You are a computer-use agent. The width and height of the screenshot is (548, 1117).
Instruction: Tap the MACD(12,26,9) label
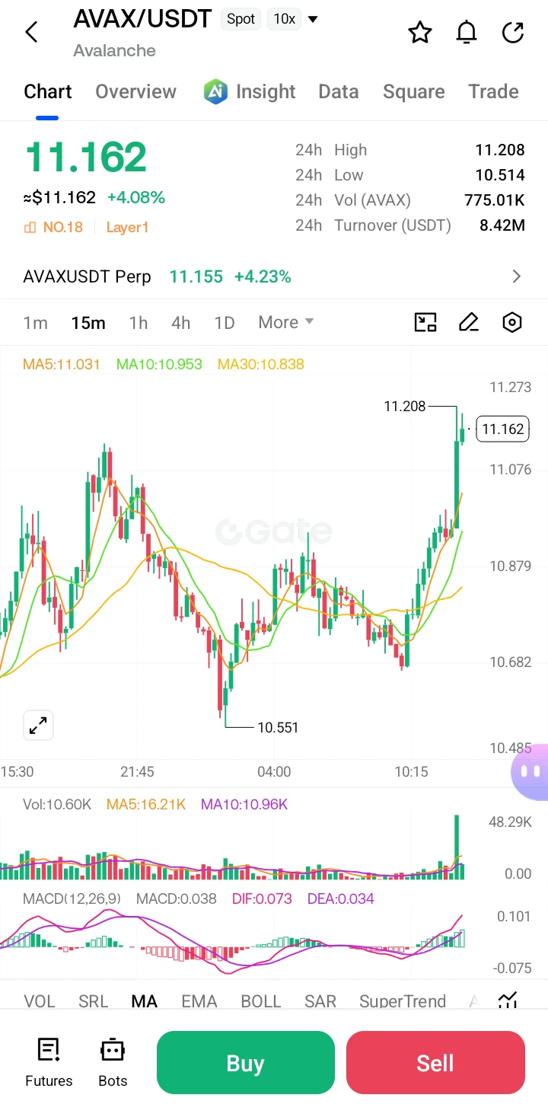pos(72,898)
